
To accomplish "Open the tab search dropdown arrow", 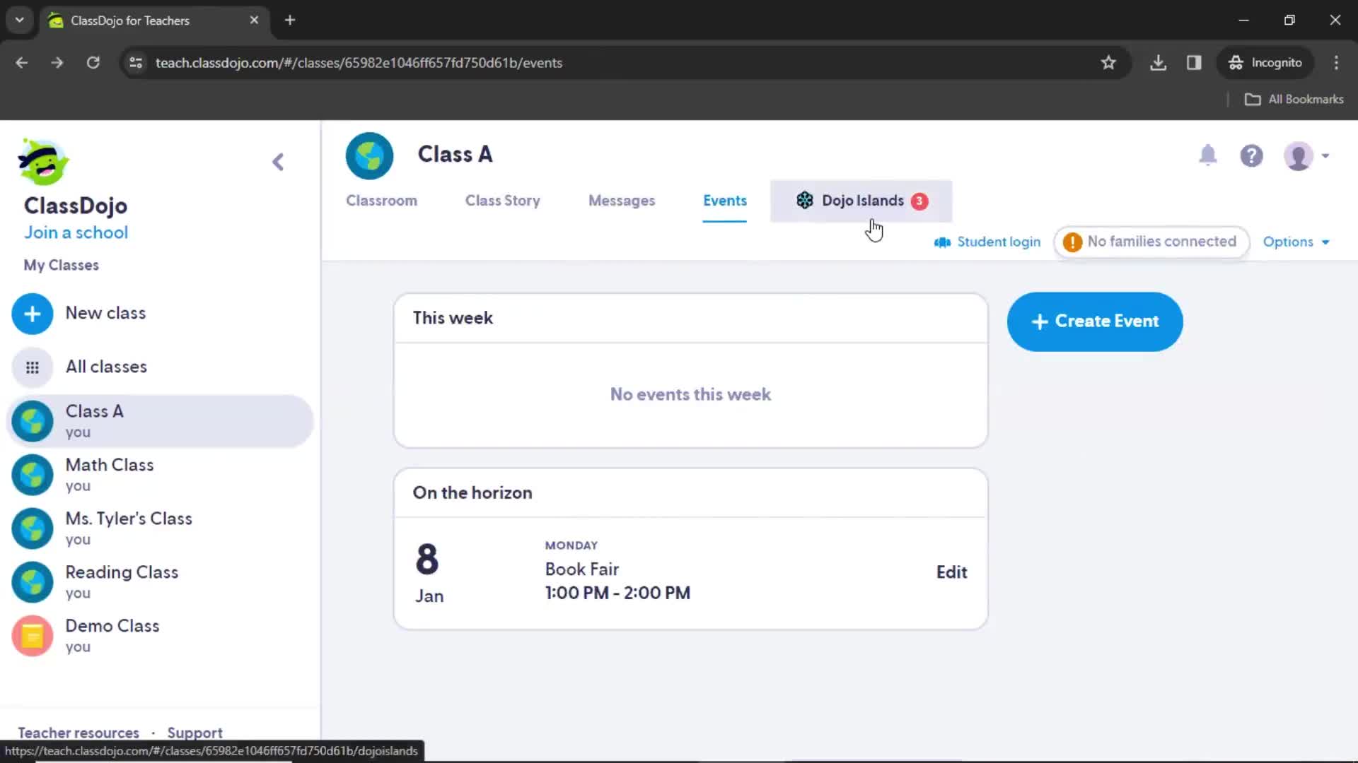I will [20, 20].
